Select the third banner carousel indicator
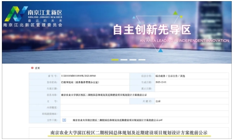 pyautogui.click(x=133, y=60)
